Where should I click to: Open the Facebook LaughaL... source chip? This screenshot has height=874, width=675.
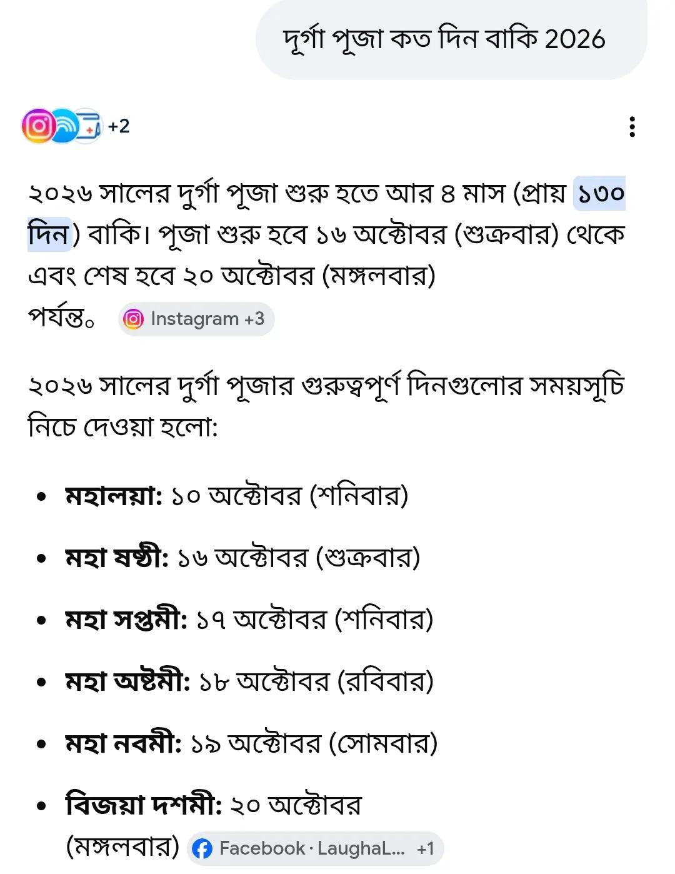coord(315,848)
